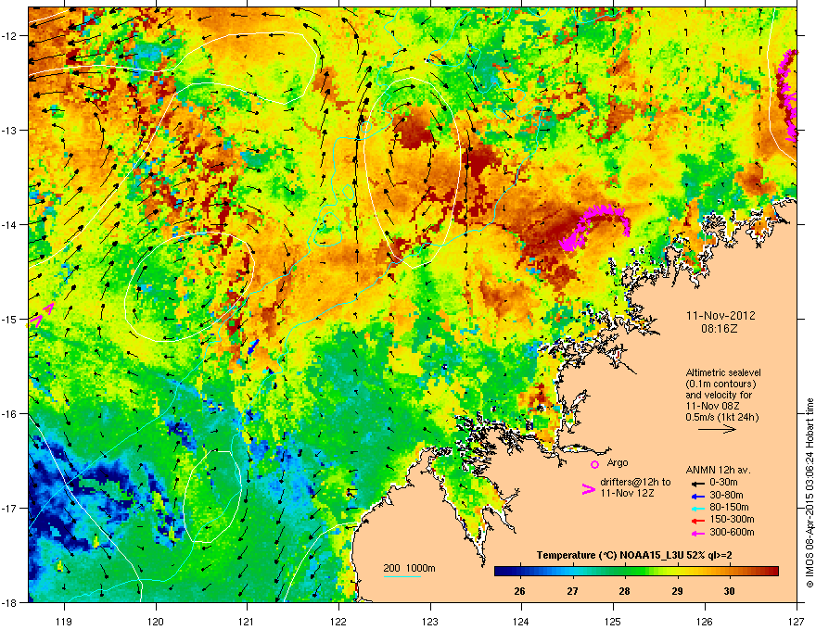Click the latitude axis label -16
Screen dimensions: 816x630
click(10, 413)
